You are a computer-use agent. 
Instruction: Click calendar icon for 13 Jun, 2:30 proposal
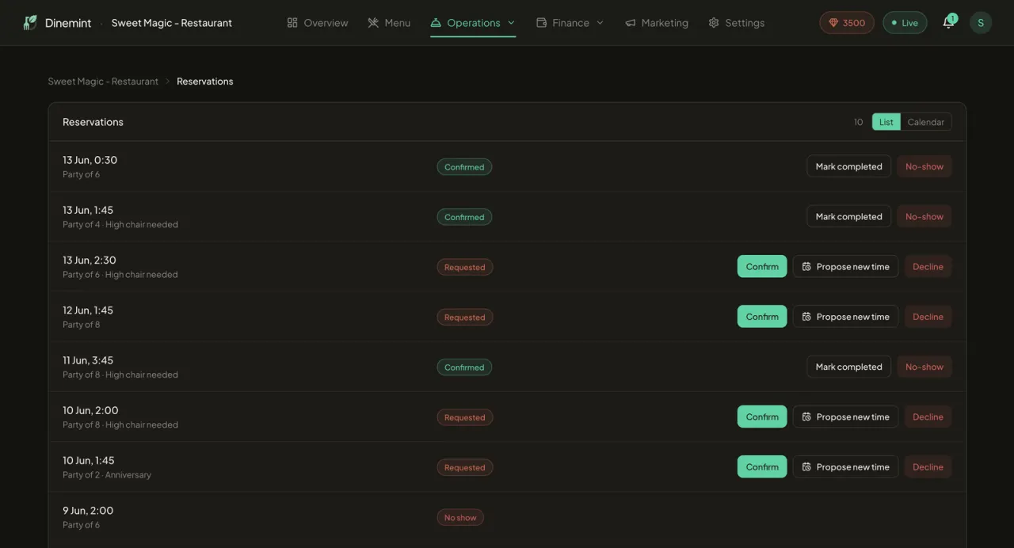click(806, 267)
